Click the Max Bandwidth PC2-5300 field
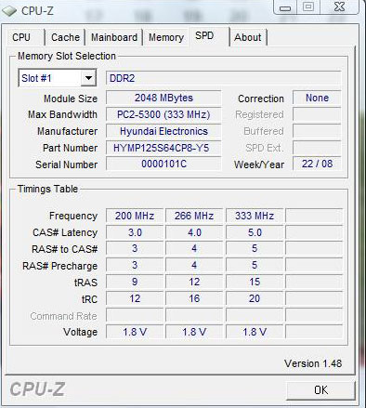 163,114
